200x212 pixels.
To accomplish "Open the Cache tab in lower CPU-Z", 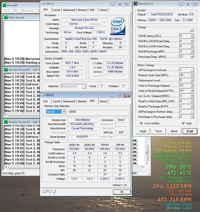I will pyautogui.click(x=57, y=101).
